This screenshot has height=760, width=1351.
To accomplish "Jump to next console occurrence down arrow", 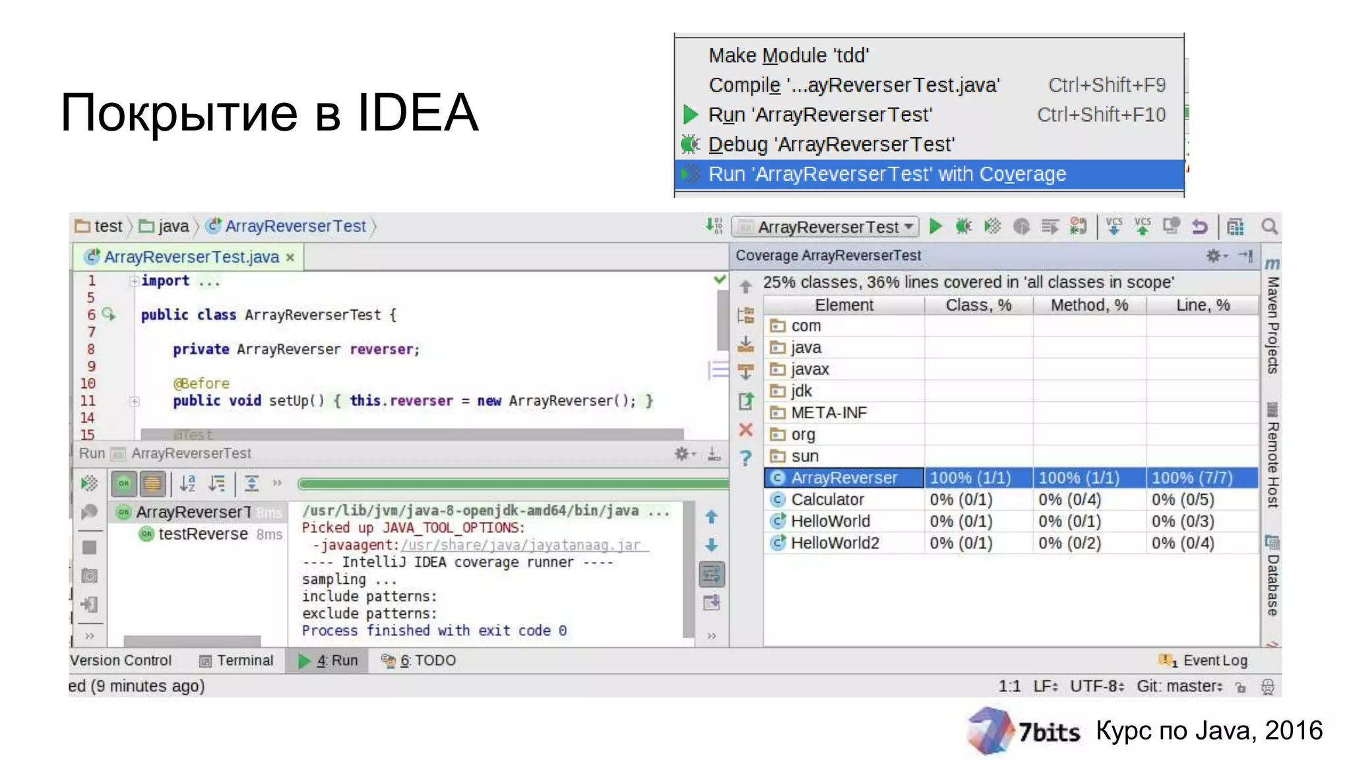I will pyautogui.click(x=711, y=545).
